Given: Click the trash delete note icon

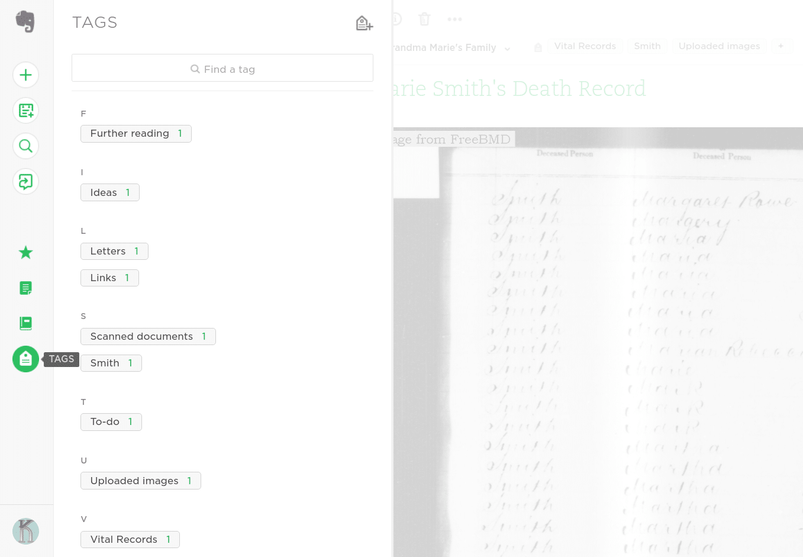Looking at the screenshot, I should click(x=424, y=19).
